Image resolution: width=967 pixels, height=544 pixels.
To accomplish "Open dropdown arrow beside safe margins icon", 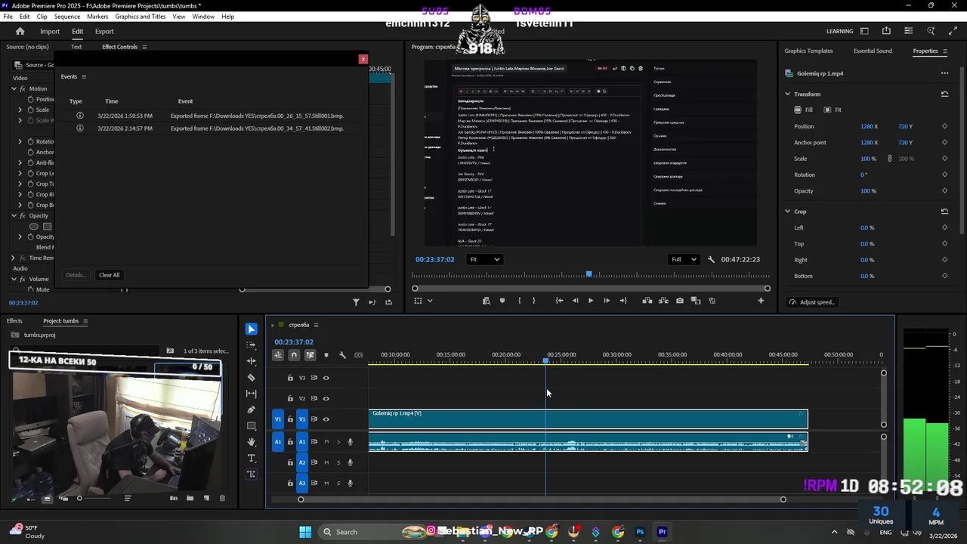I will pyautogui.click(x=430, y=301).
